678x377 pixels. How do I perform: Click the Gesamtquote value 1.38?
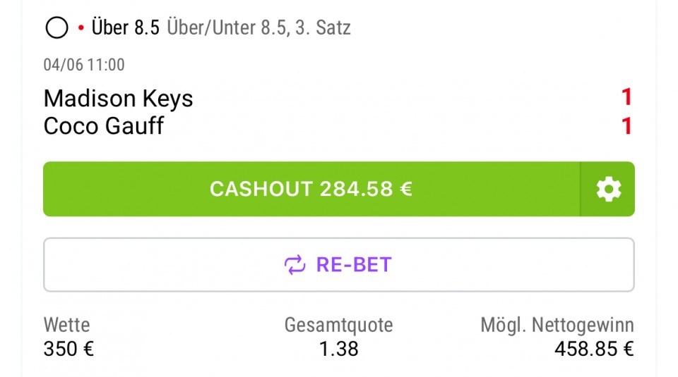[x=338, y=349]
